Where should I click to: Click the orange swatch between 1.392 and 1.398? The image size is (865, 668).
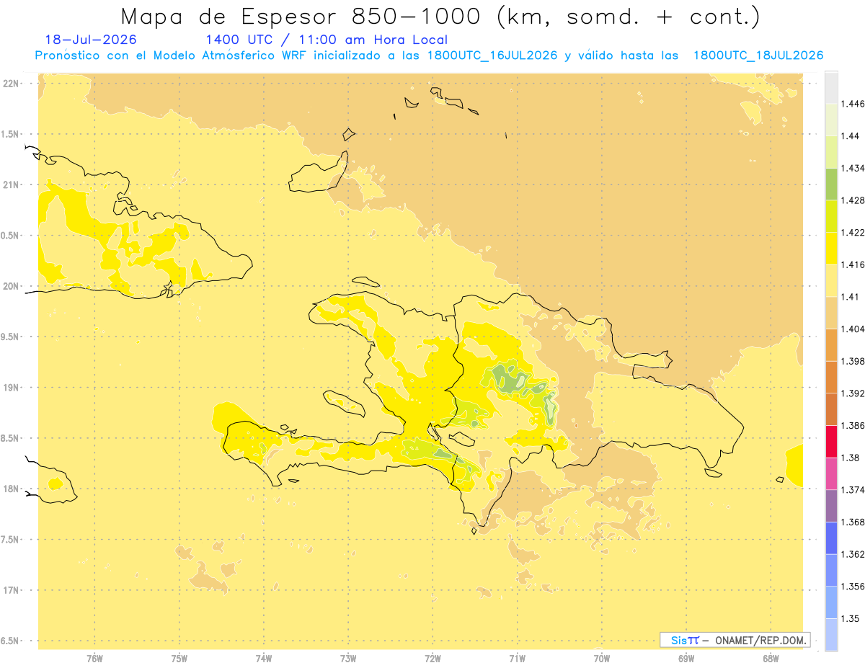point(831,377)
